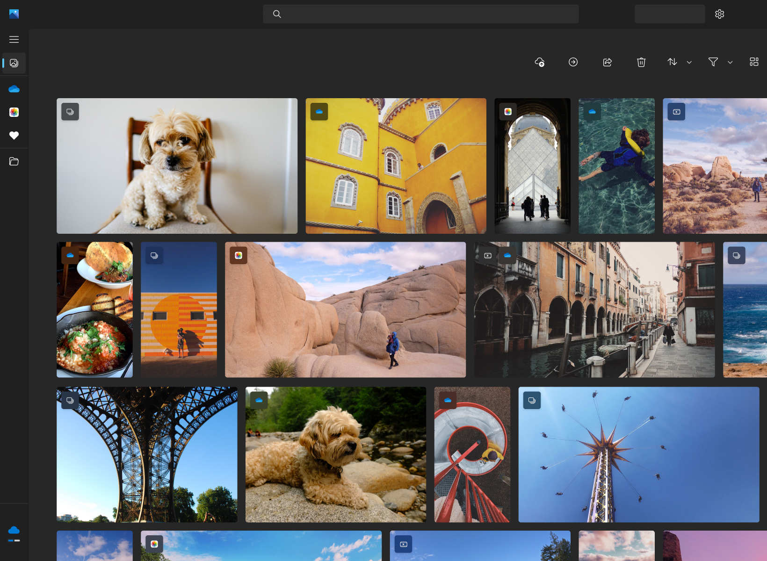Click the device badge on the Eiffel Tower photo
Viewport: 767px width, 561px height.
tap(70, 400)
